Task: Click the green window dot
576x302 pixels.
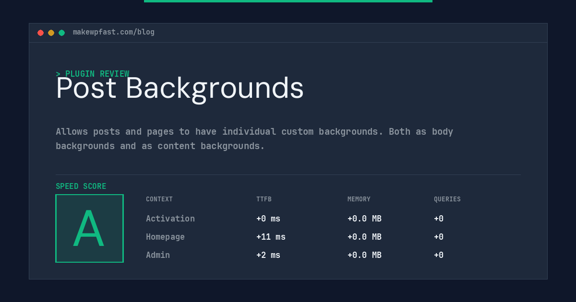Action: pyautogui.click(x=61, y=33)
